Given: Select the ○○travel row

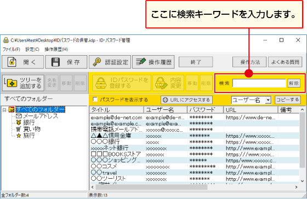Looking at the screenshot, I should click(195, 173).
